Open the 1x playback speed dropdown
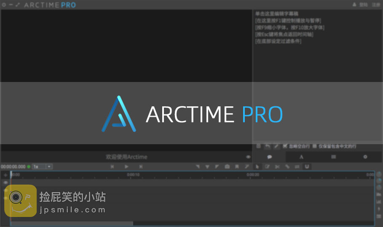Viewport: 383px width, 227px height. tap(39, 167)
